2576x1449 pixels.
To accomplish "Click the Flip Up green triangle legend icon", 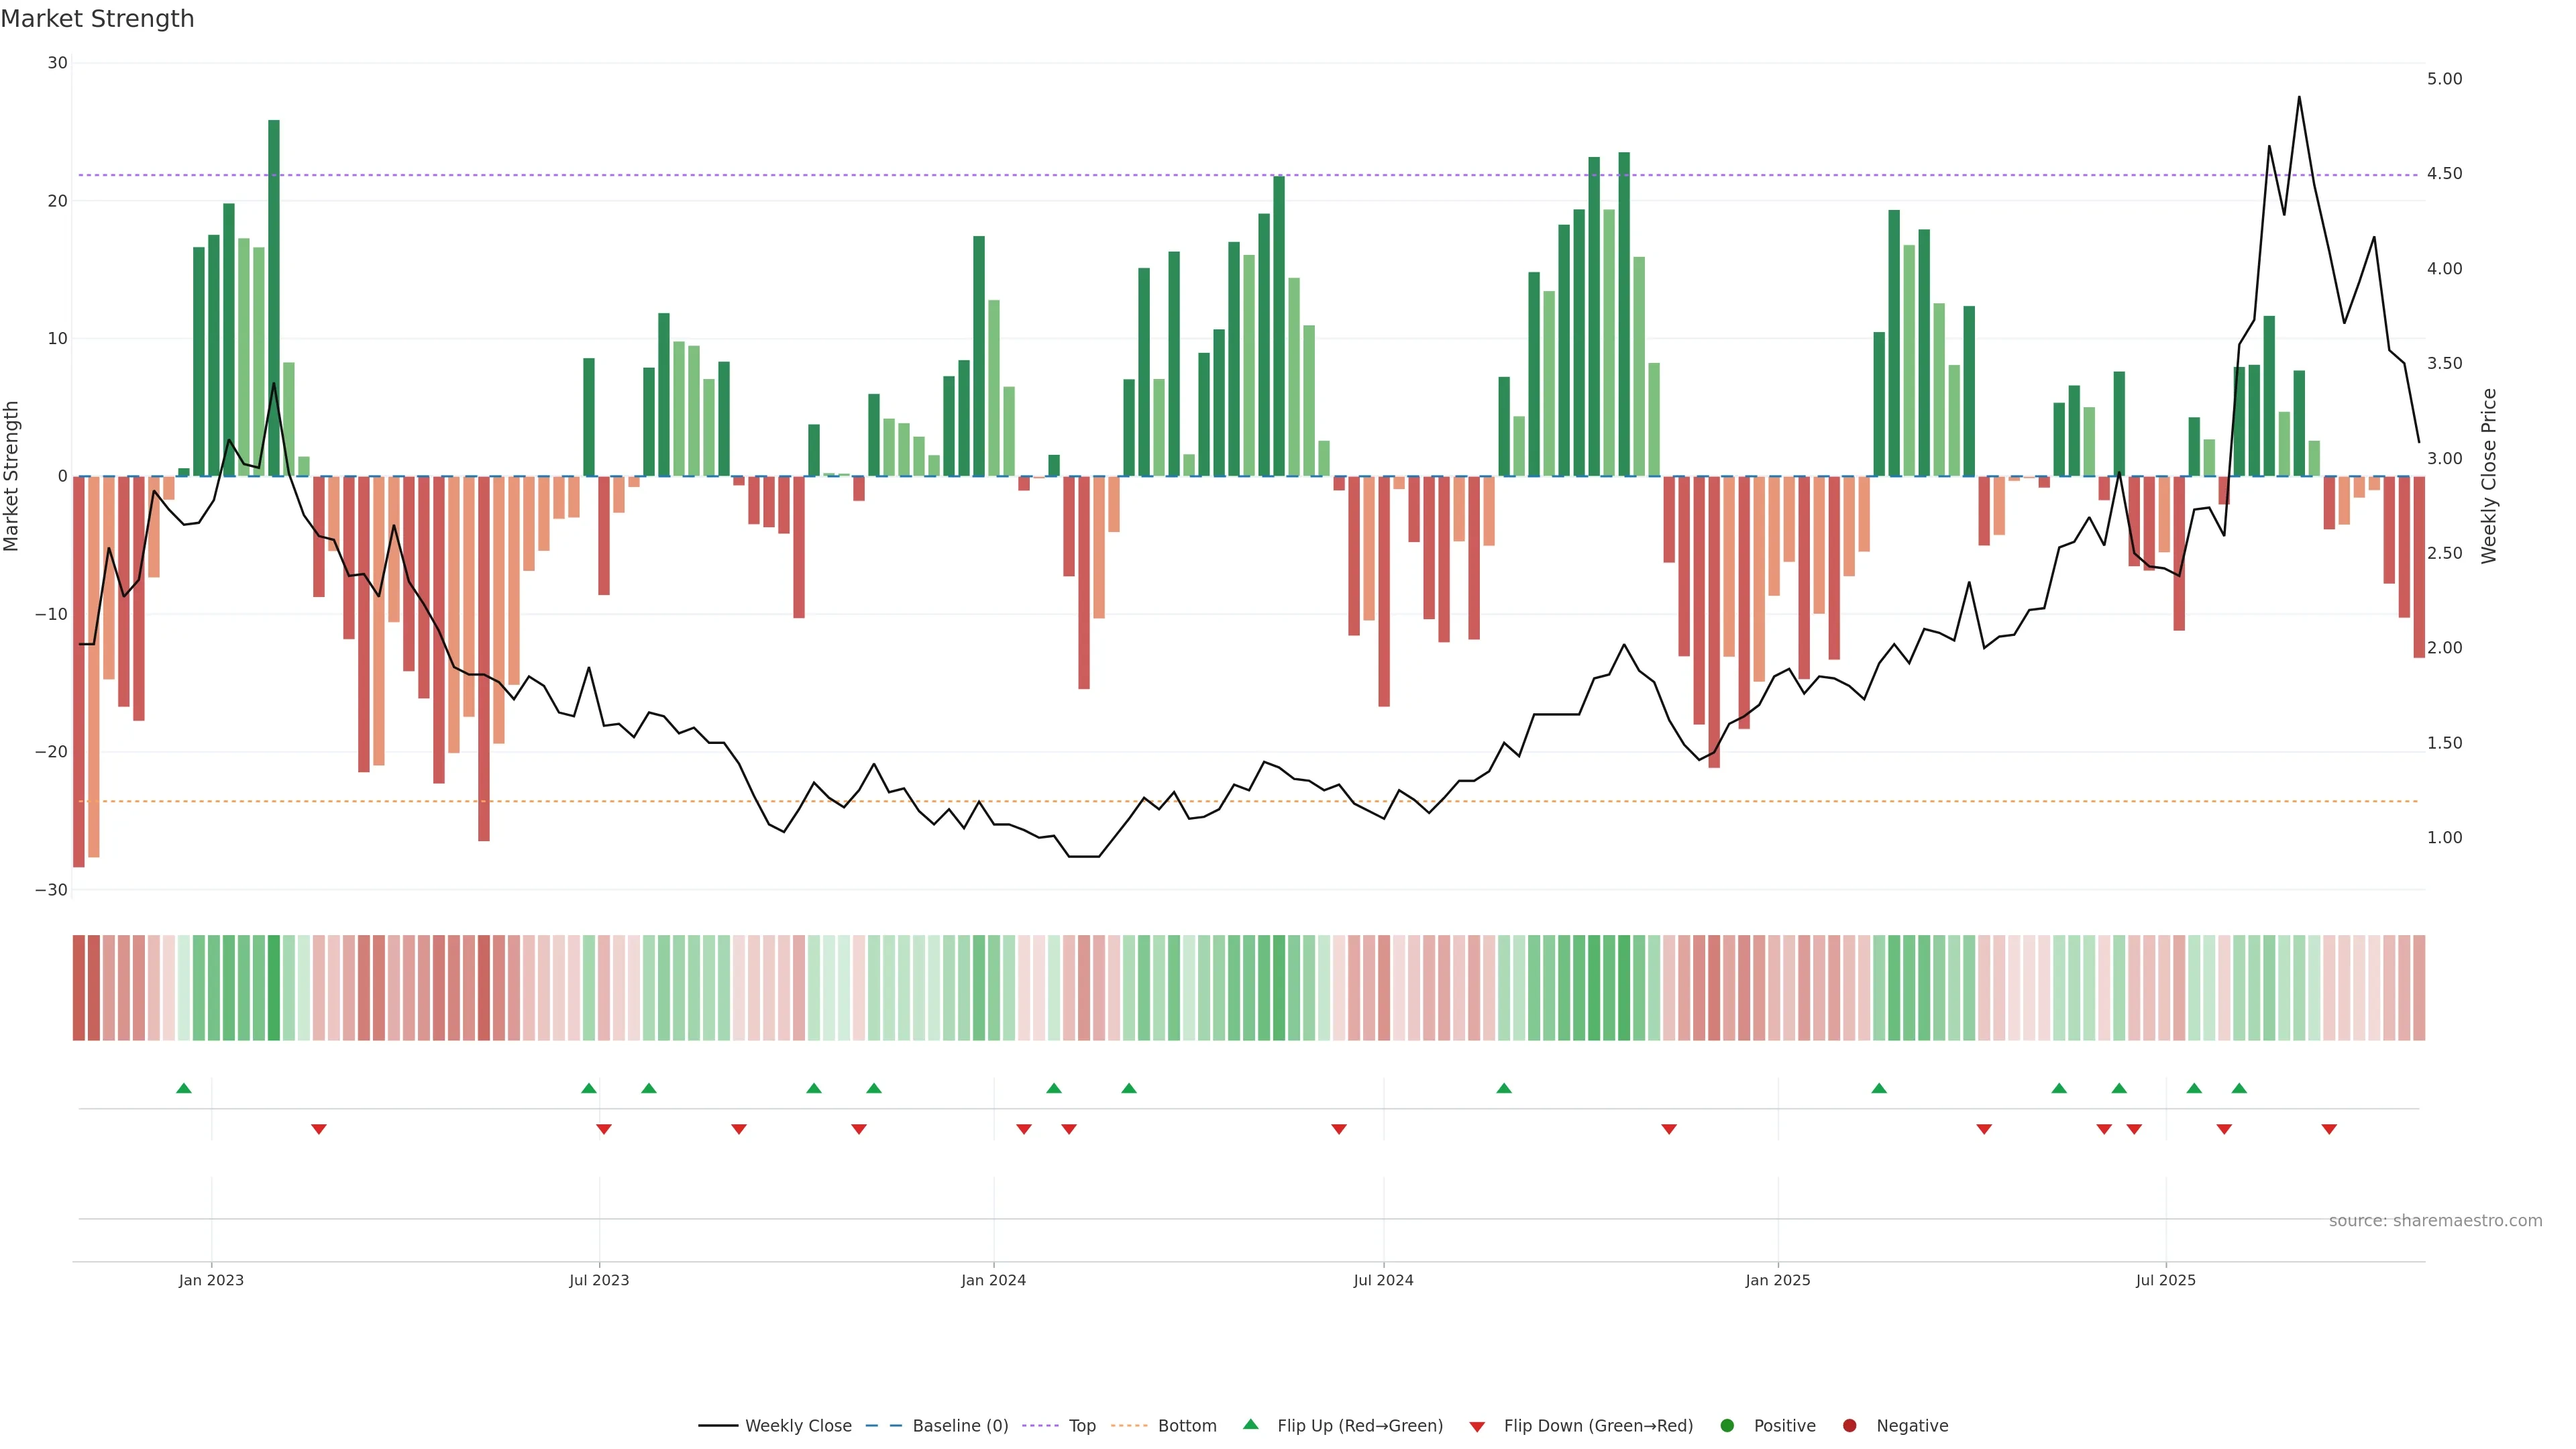I will click(x=1250, y=1425).
